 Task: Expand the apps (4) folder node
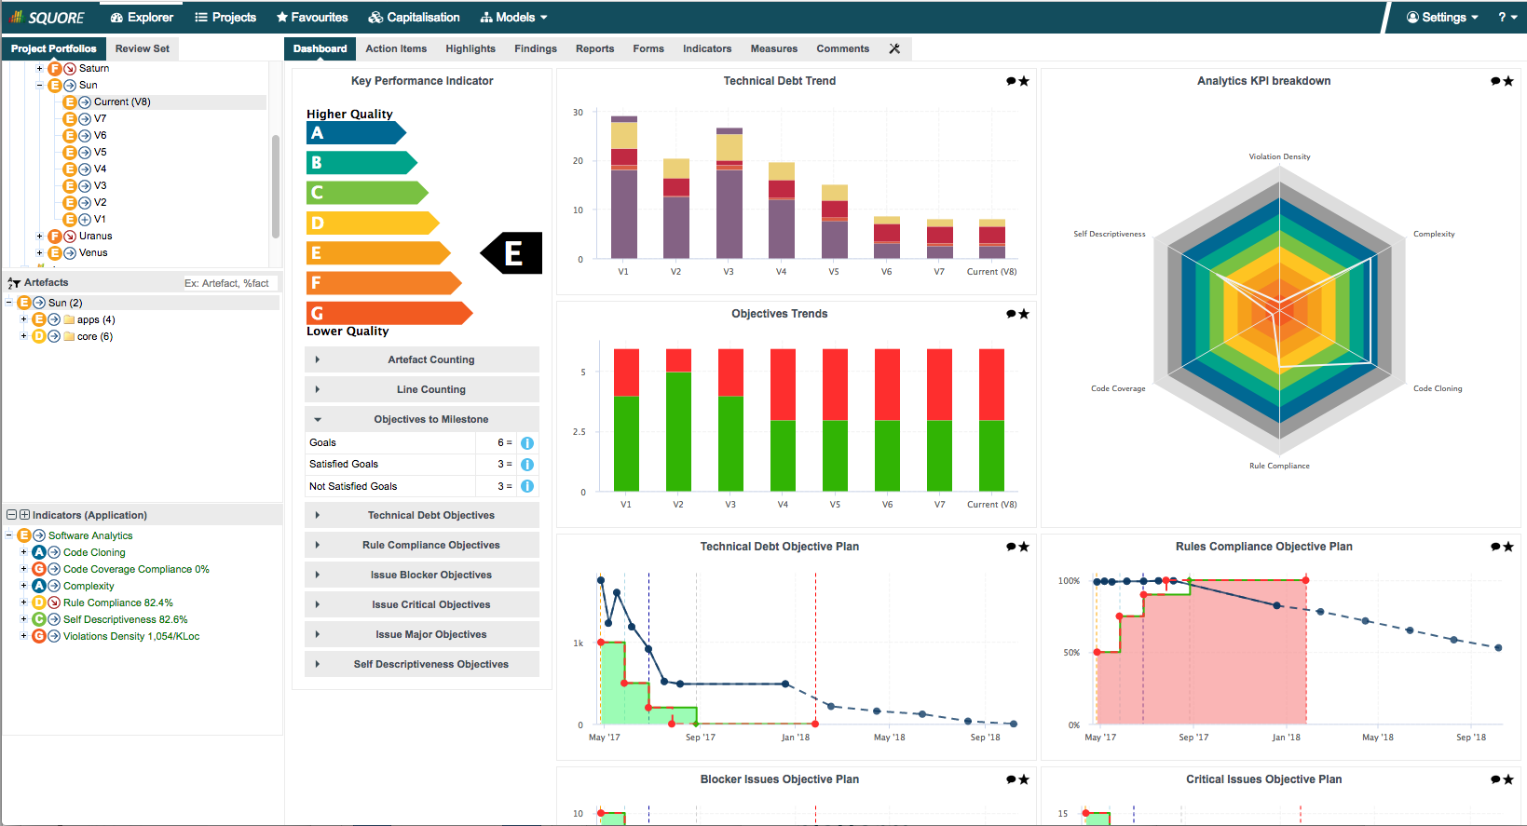[x=23, y=319]
